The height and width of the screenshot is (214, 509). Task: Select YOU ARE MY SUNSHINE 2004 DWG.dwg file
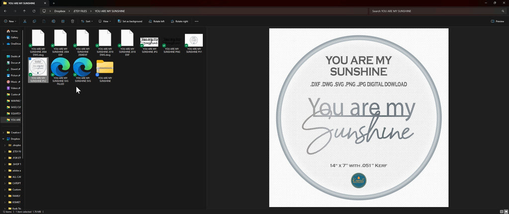pos(38,43)
